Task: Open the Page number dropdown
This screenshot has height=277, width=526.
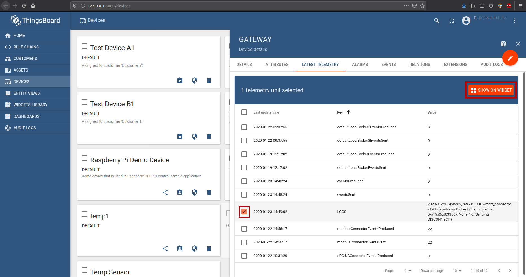Action: coord(408,271)
